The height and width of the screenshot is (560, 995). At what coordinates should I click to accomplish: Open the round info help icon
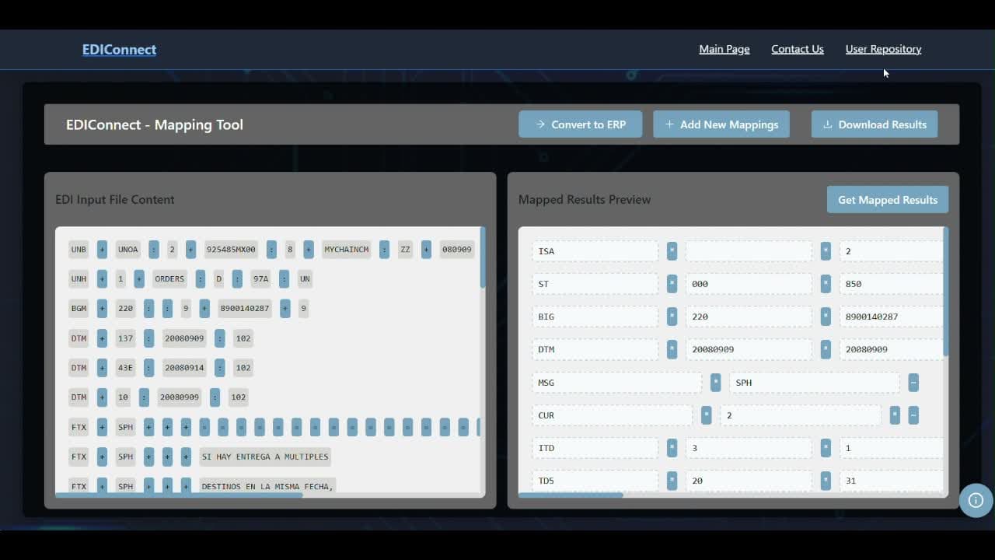976,500
